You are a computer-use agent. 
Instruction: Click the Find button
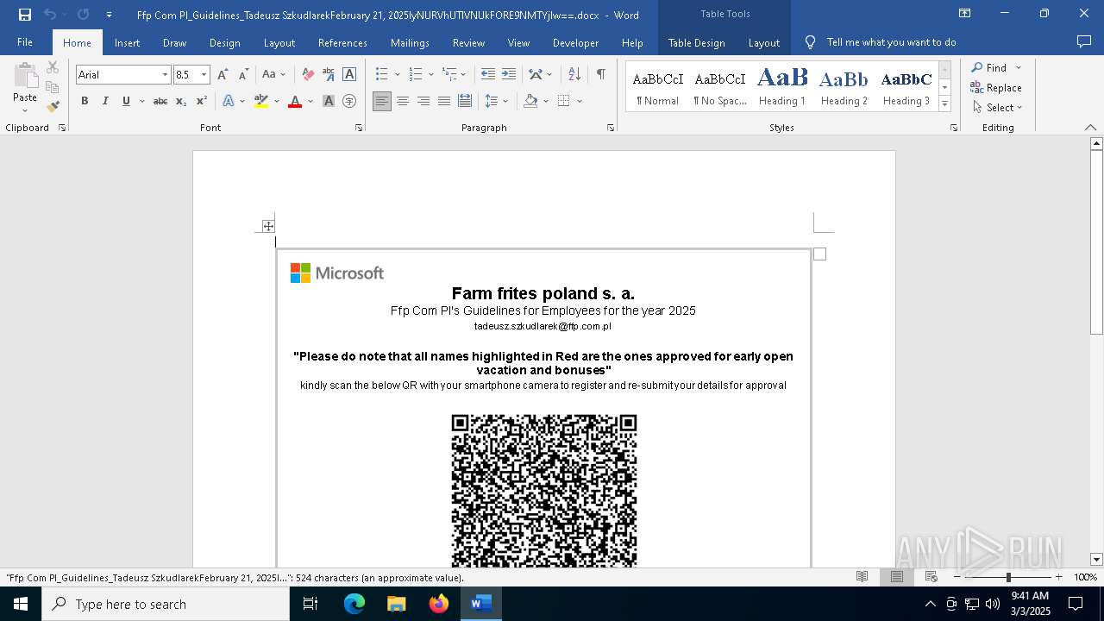coord(988,67)
